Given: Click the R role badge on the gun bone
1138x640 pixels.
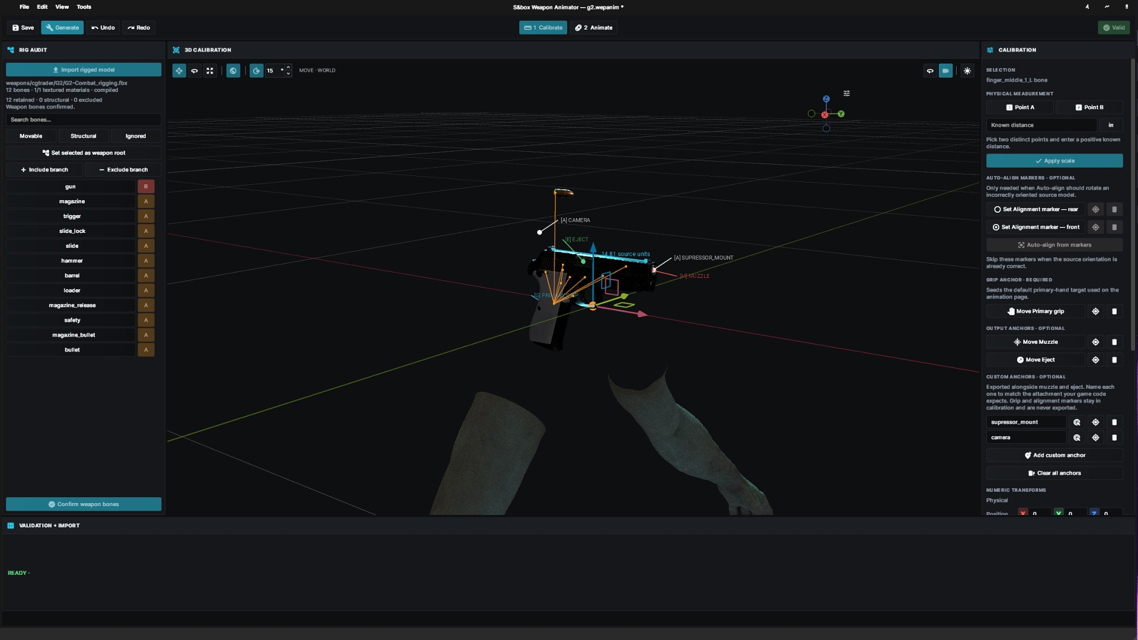Looking at the screenshot, I should click(x=146, y=187).
